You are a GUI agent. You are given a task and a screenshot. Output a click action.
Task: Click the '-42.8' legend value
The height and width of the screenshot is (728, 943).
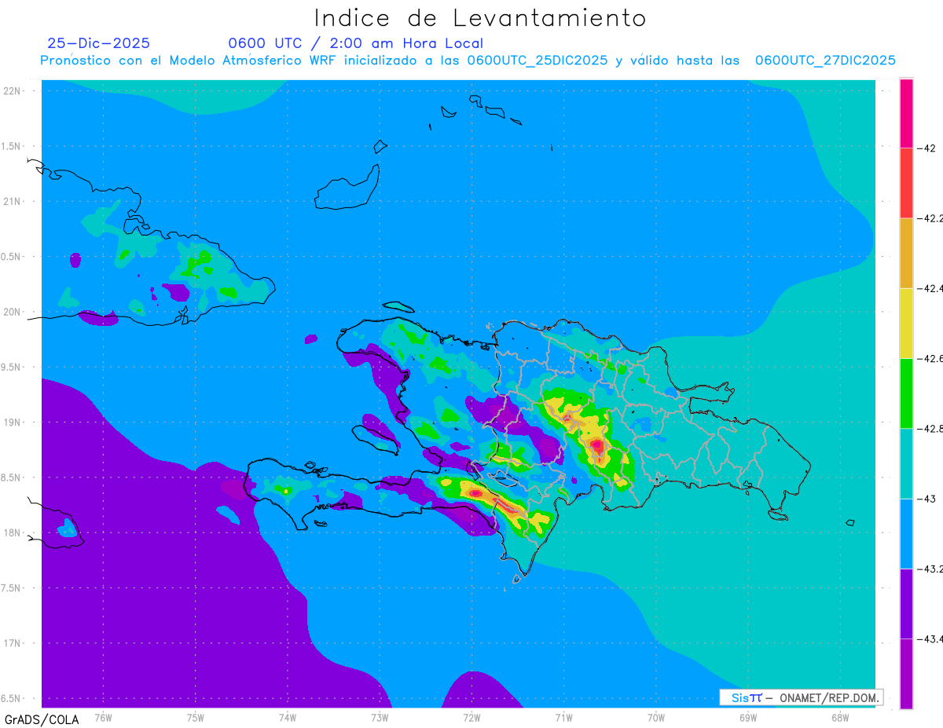pyautogui.click(x=930, y=429)
